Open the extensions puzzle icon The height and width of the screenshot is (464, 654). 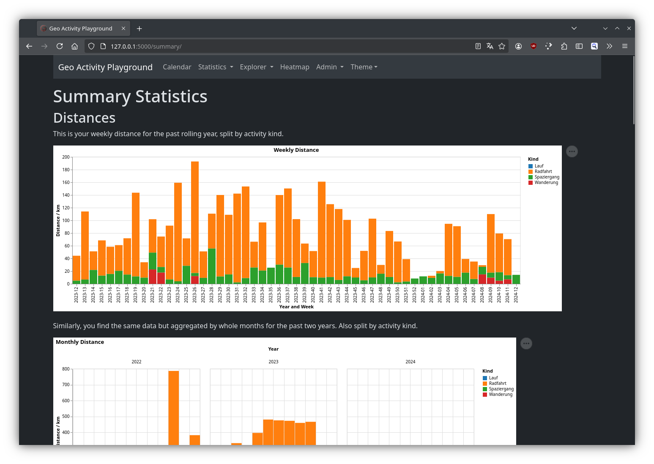[x=564, y=46]
